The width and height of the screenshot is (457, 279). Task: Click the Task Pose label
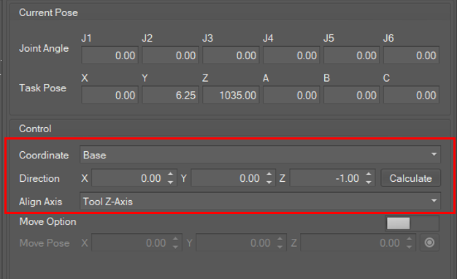pos(42,88)
